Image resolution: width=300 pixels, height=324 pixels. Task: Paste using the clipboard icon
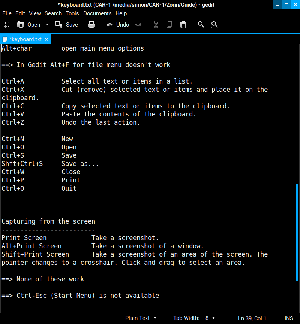(183, 25)
